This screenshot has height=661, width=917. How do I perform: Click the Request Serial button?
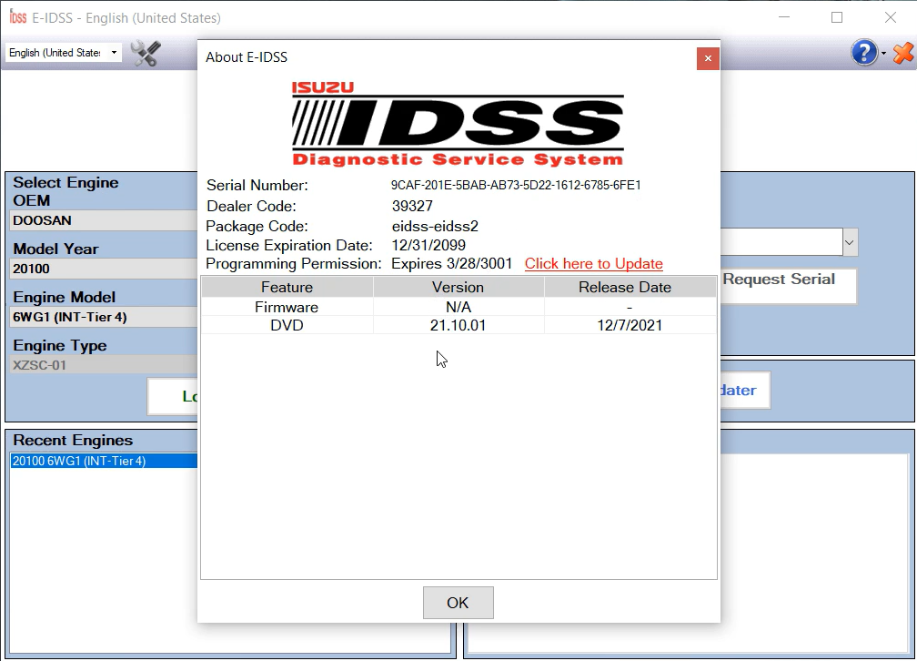788,286
